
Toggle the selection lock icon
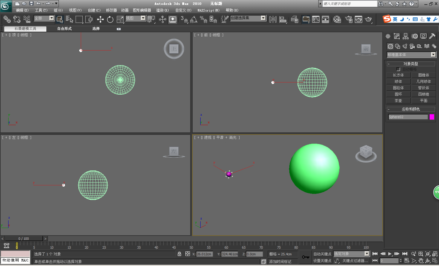[179, 254]
